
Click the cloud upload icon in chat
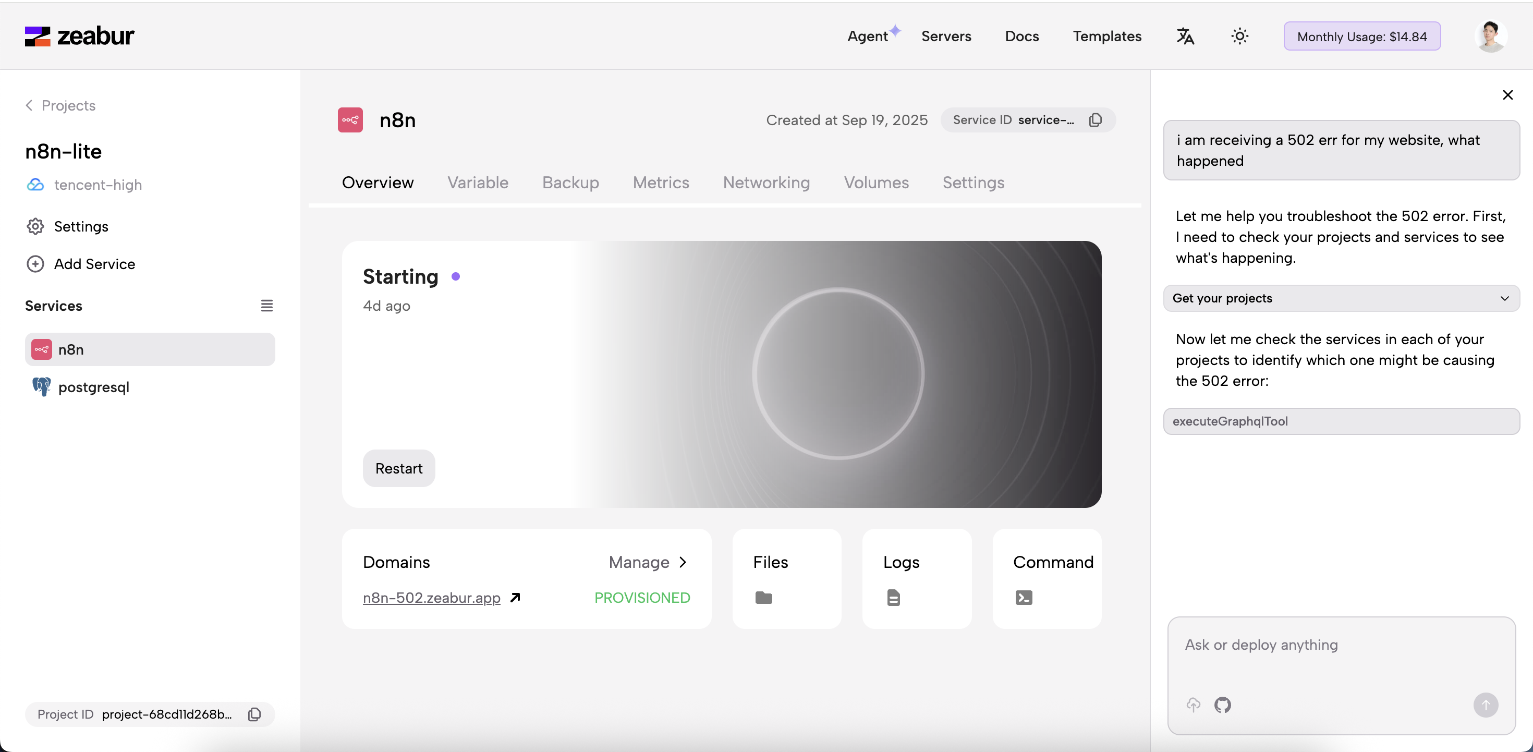(x=1193, y=705)
